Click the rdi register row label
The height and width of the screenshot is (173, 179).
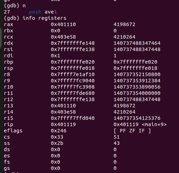tap(8, 56)
